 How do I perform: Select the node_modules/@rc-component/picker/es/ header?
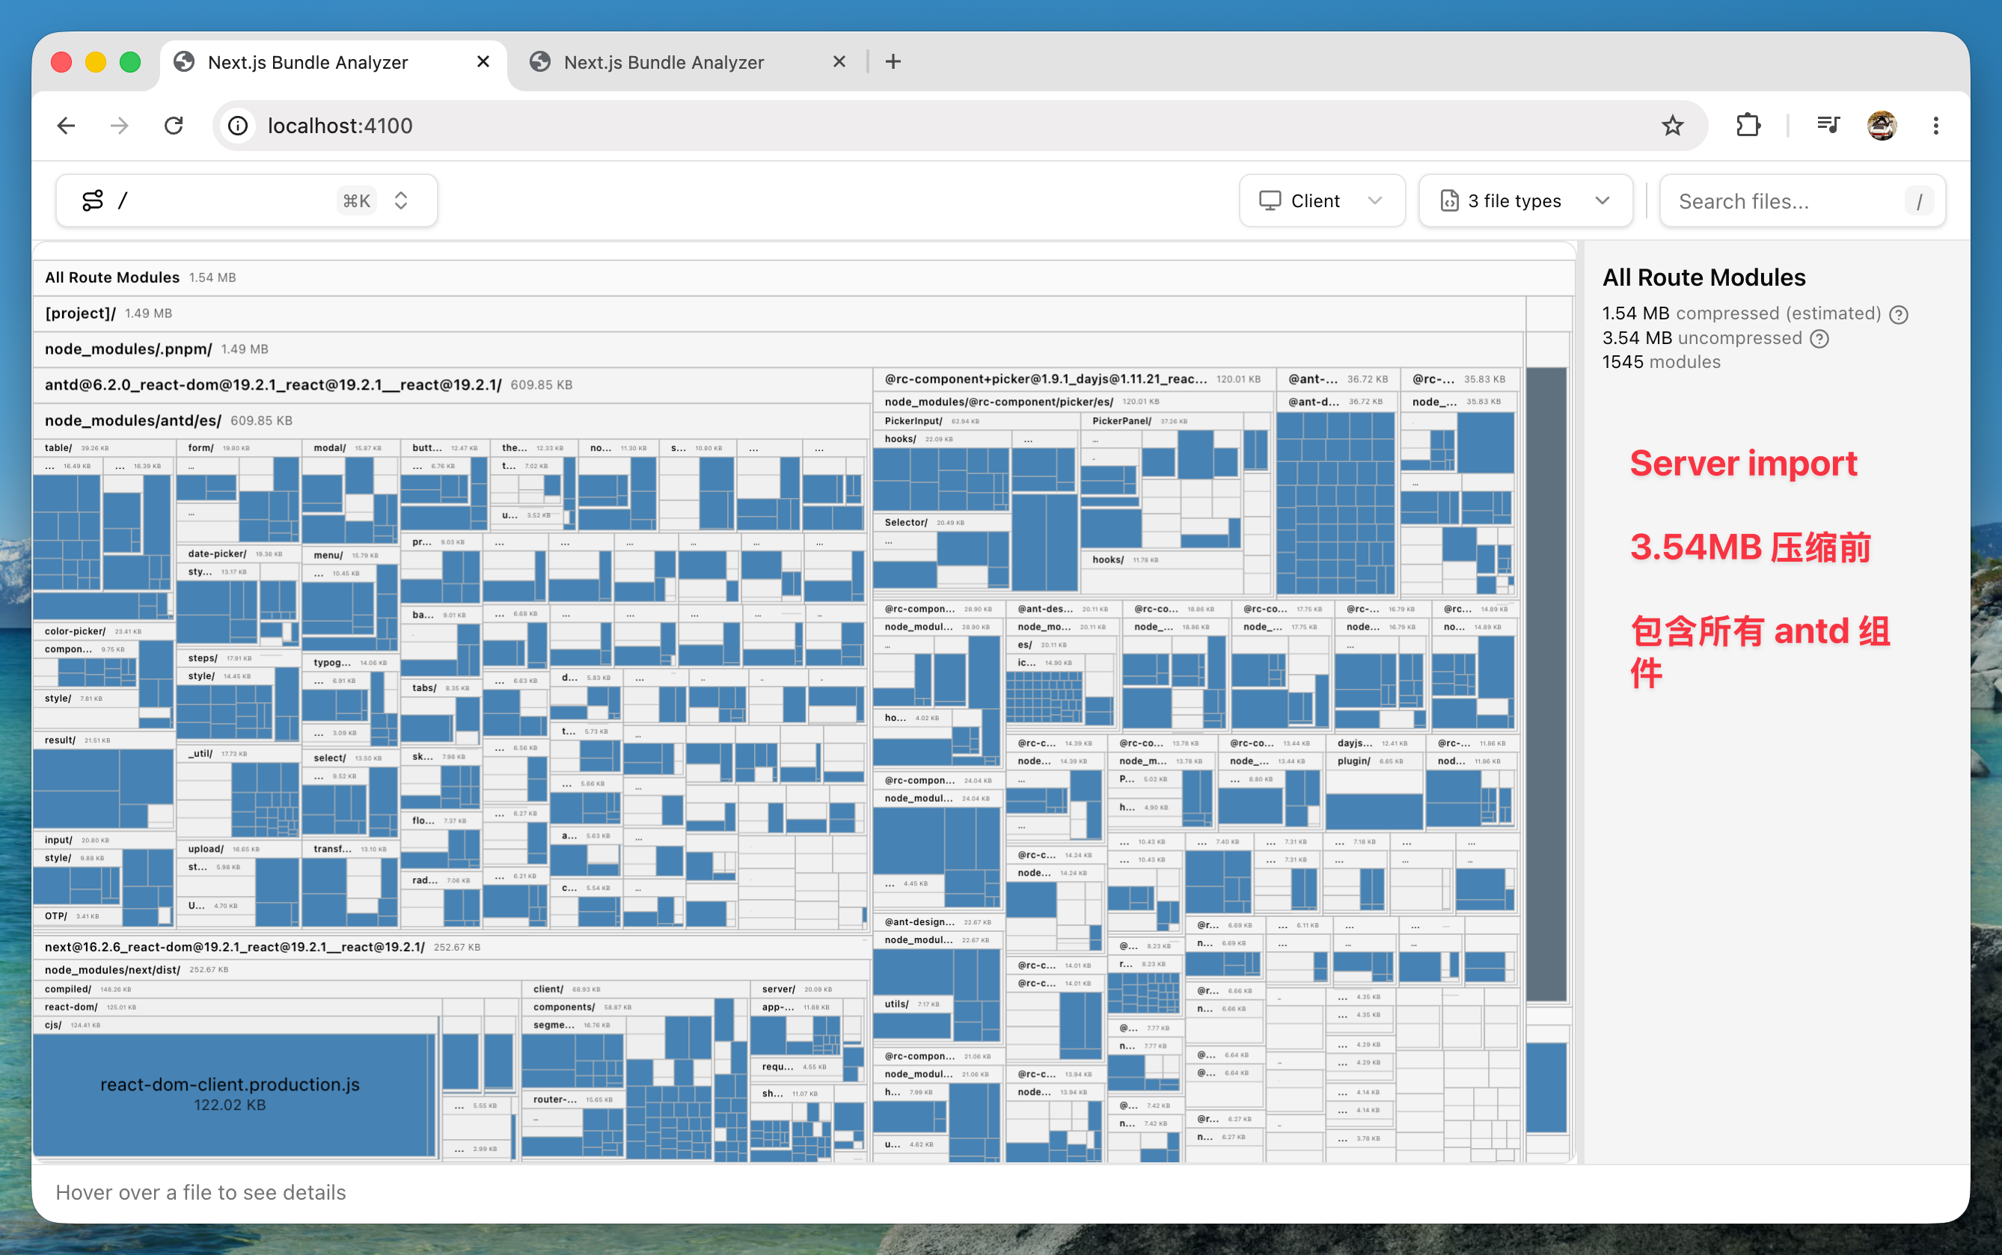1072,402
